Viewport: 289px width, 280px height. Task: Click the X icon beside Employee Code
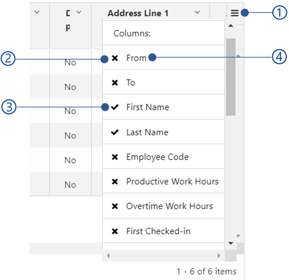pyautogui.click(x=115, y=157)
